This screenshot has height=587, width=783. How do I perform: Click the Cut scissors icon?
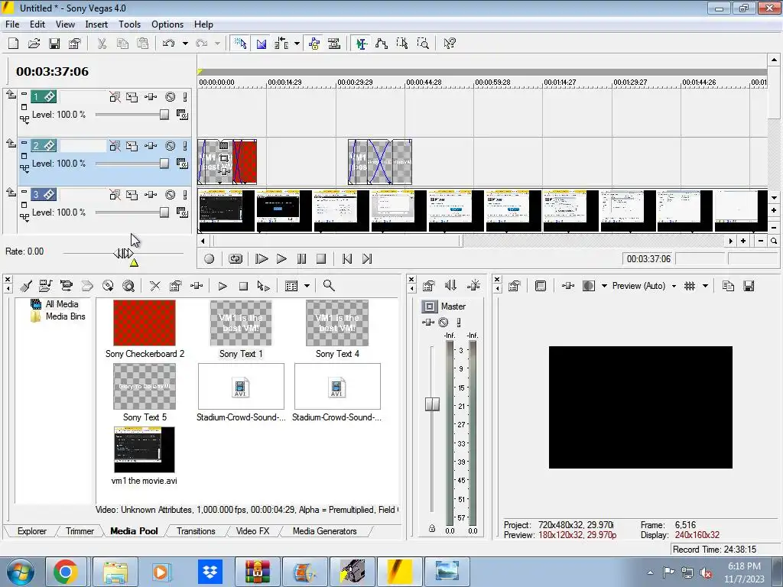click(102, 44)
